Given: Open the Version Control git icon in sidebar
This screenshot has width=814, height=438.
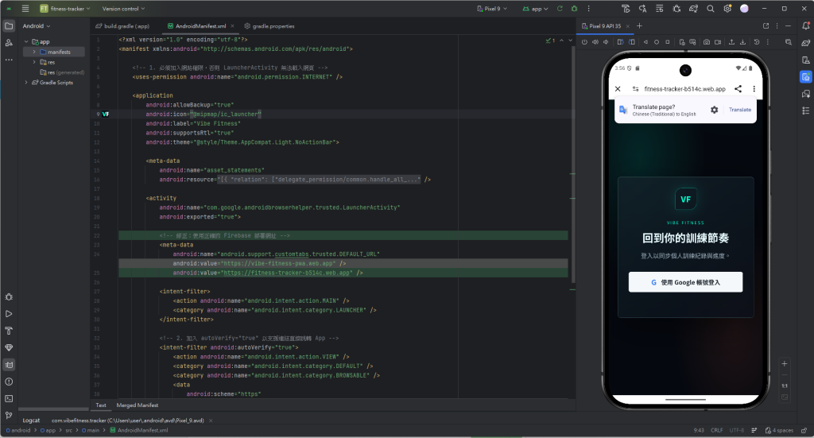Looking at the screenshot, I should 9,415.
